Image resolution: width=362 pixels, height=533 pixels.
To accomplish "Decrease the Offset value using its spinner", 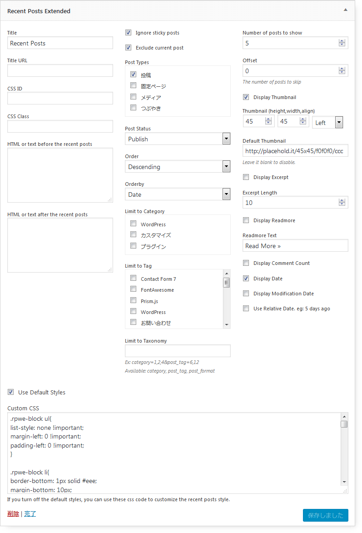I will pos(342,73).
